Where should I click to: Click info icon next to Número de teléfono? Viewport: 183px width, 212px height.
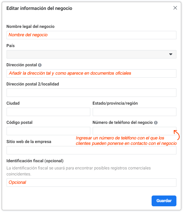tap(156, 123)
